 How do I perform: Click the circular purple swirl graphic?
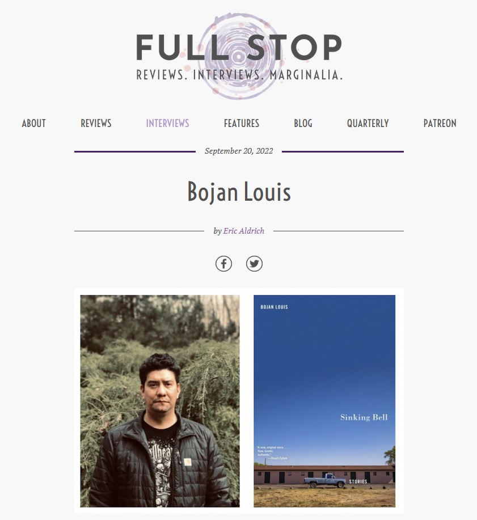tap(240, 56)
